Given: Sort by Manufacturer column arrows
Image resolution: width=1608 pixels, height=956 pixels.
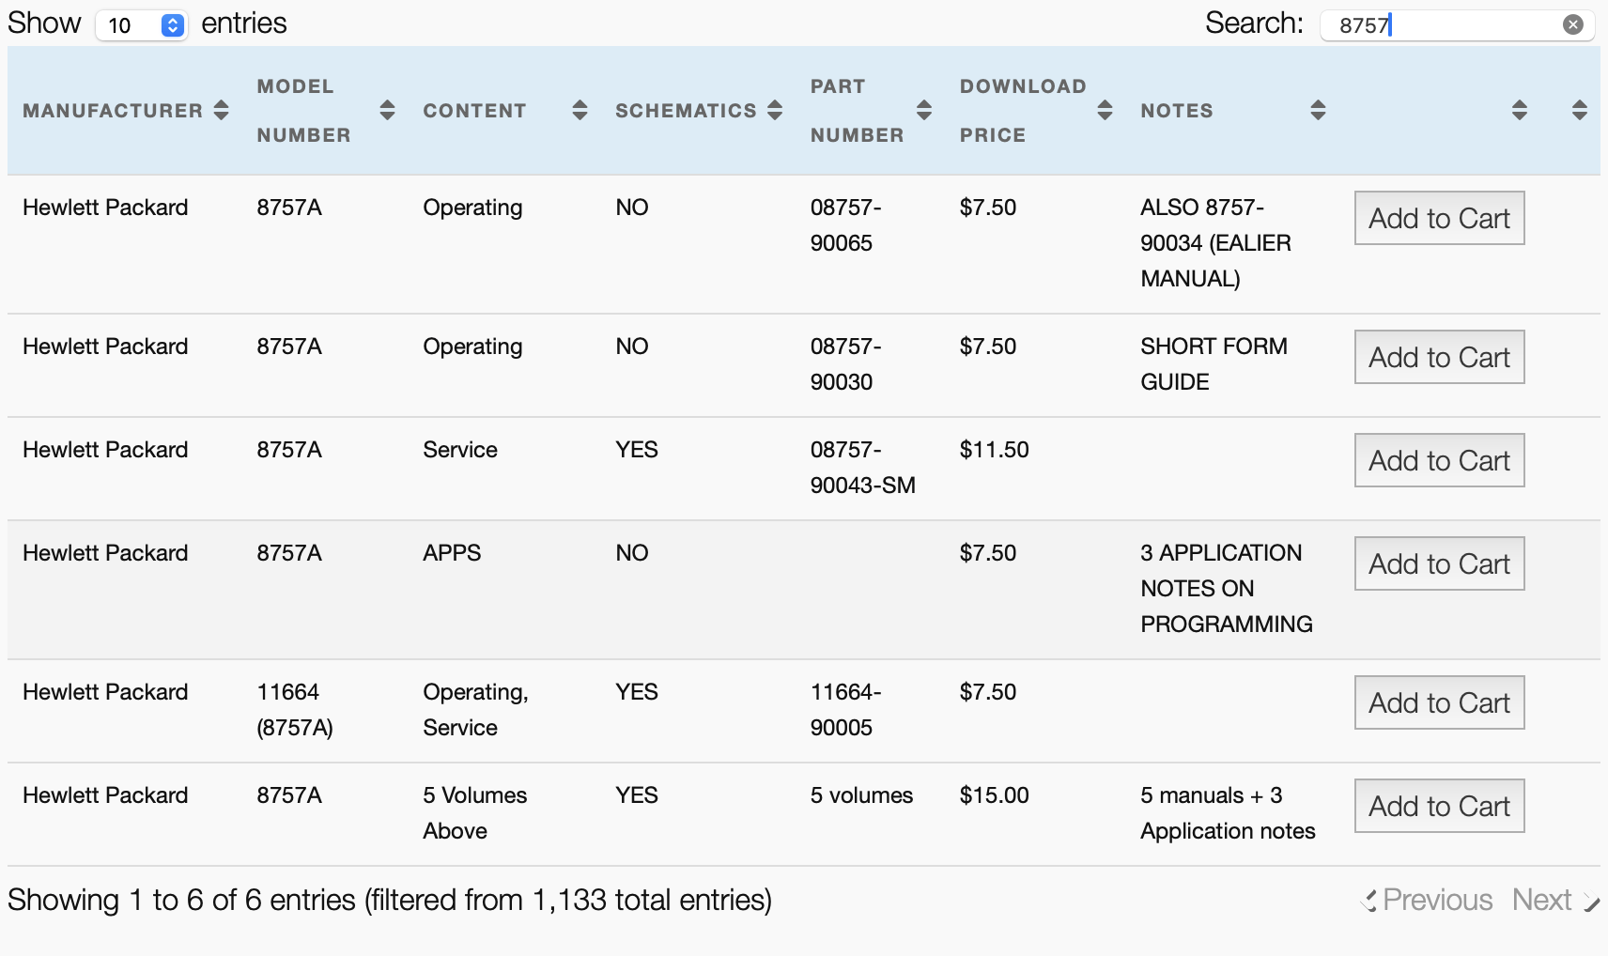Looking at the screenshot, I should click(222, 111).
